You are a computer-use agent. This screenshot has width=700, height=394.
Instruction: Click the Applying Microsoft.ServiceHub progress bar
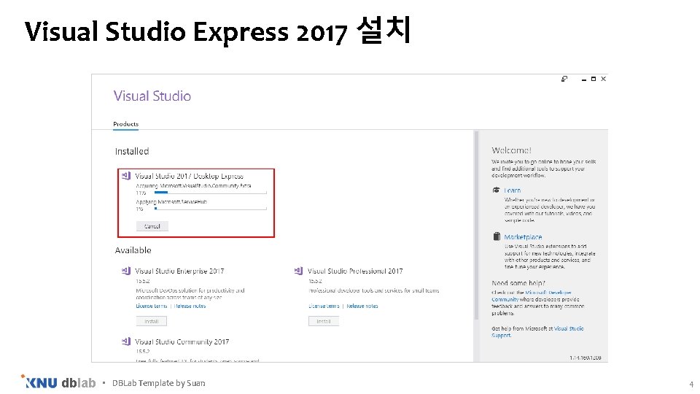pos(210,209)
